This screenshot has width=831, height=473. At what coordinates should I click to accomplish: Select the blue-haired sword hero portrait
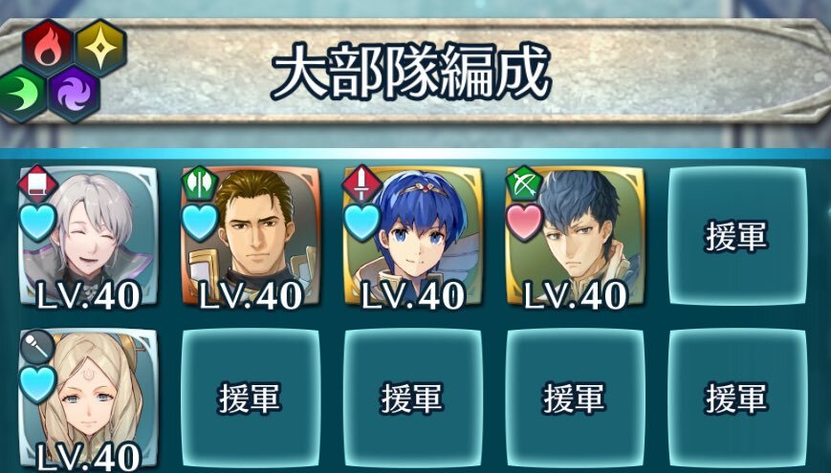pyautogui.click(x=413, y=236)
